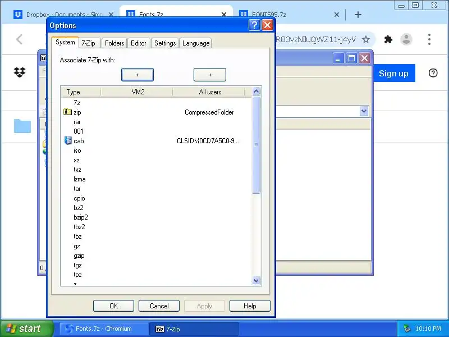Select the lzma file type row
The width and height of the screenshot is (449, 337).
point(157,179)
